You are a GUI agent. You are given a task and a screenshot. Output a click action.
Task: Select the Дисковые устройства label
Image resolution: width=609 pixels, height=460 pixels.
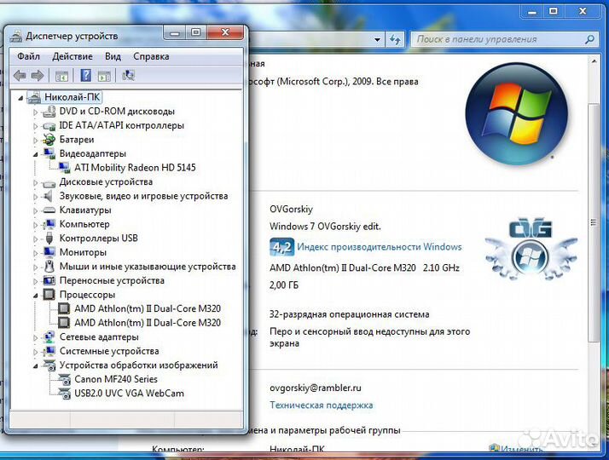click(x=106, y=182)
